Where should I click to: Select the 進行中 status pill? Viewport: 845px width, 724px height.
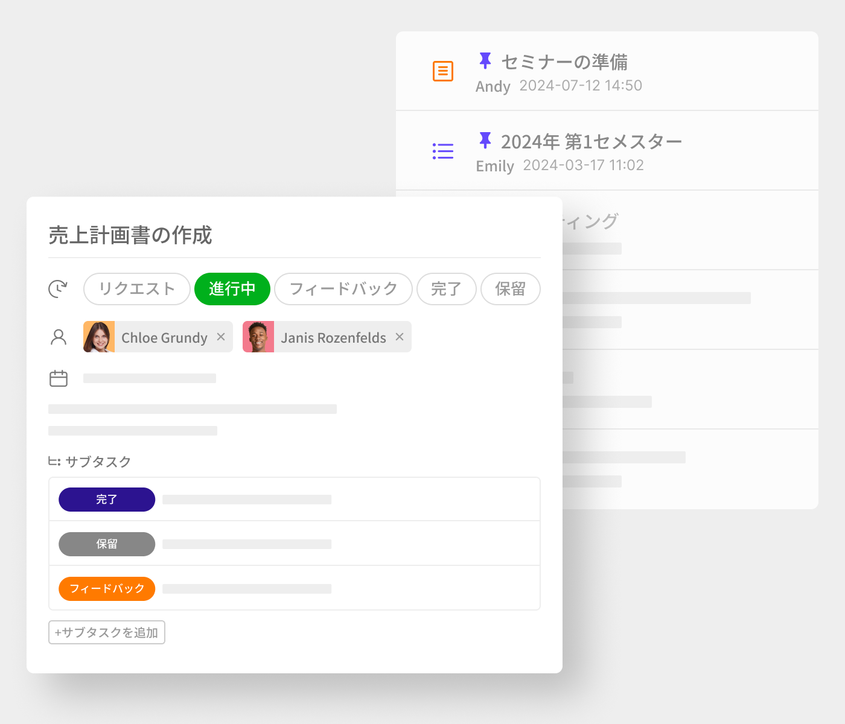[232, 289]
